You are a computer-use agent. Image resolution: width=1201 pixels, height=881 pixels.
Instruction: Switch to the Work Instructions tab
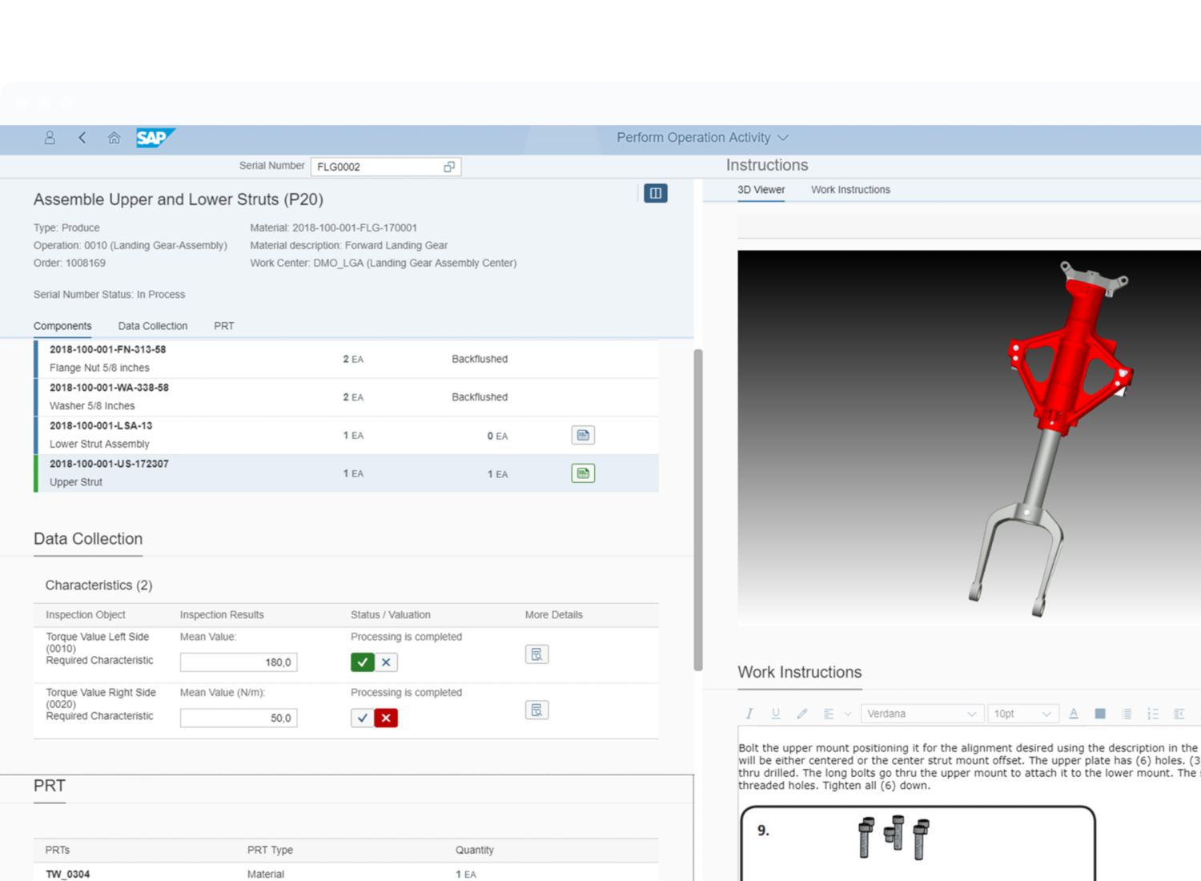[x=850, y=190]
